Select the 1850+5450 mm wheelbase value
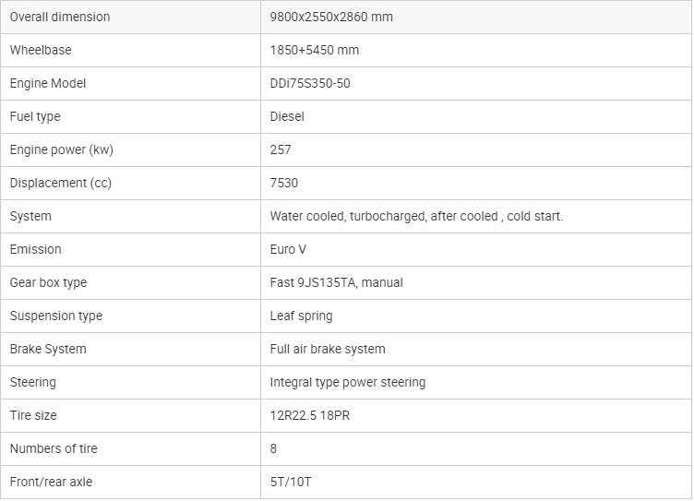This screenshot has width=694, height=501. coord(314,50)
